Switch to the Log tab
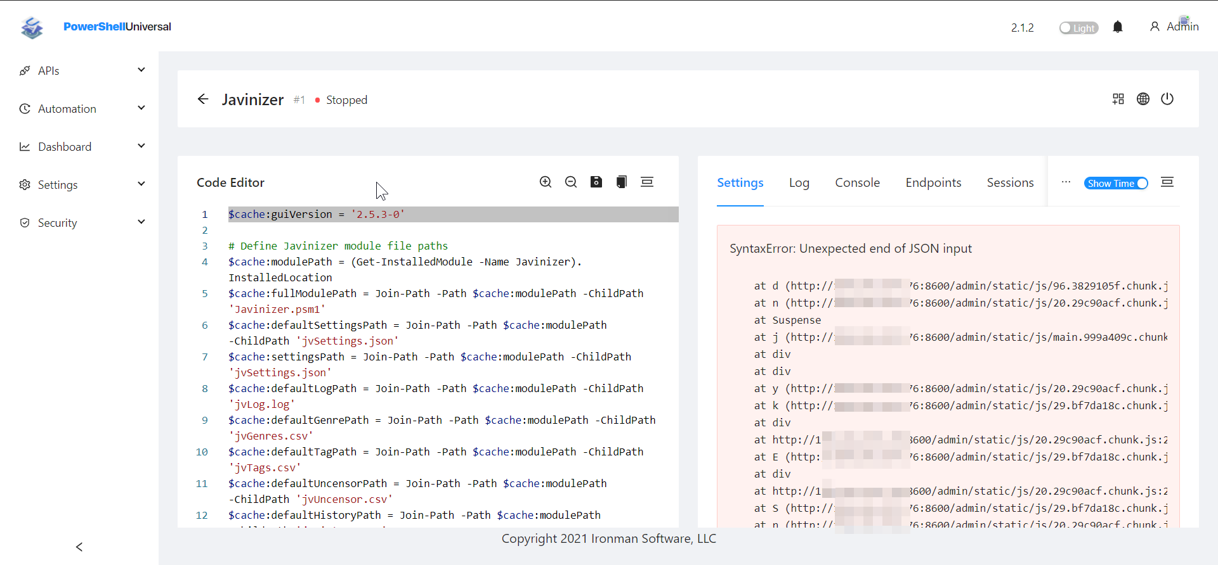The image size is (1218, 565). [799, 182]
